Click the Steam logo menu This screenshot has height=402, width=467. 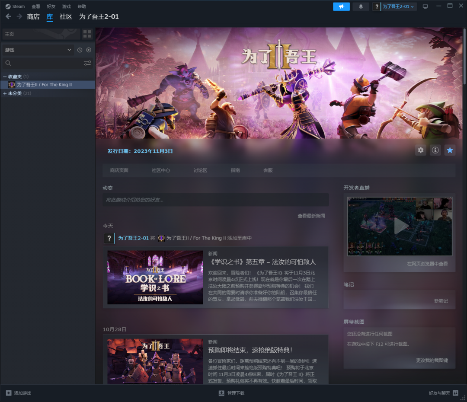coord(15,6)
